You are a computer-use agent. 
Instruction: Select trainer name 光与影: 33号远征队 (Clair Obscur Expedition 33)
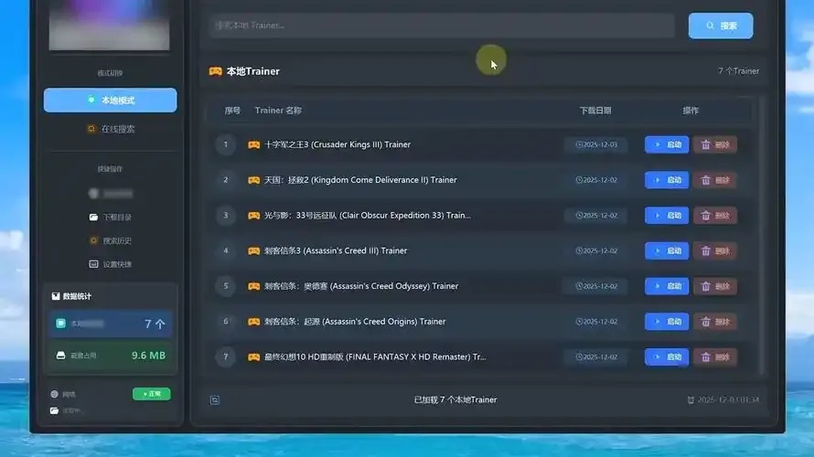click(368, 216)
